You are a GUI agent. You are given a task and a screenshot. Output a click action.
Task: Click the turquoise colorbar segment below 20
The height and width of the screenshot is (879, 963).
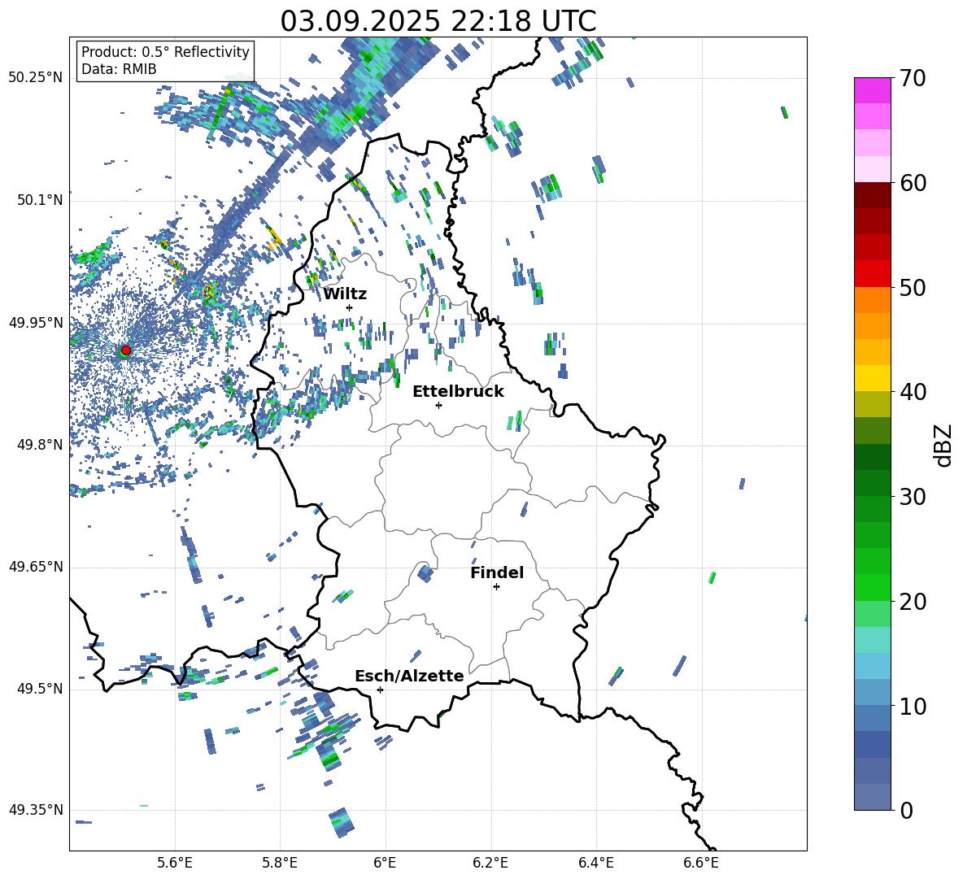click(872, 640)
